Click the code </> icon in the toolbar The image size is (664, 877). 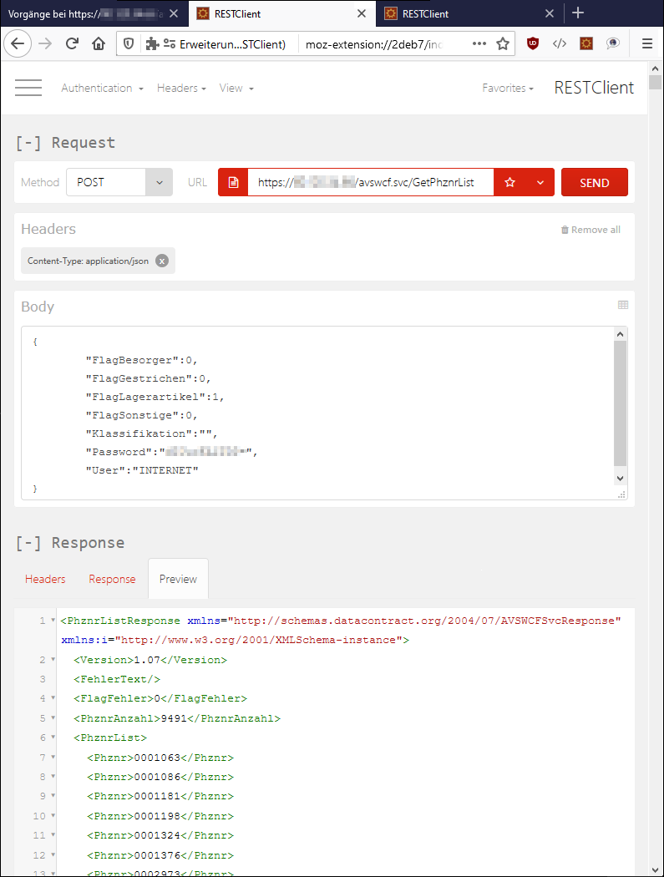(560, 43)
